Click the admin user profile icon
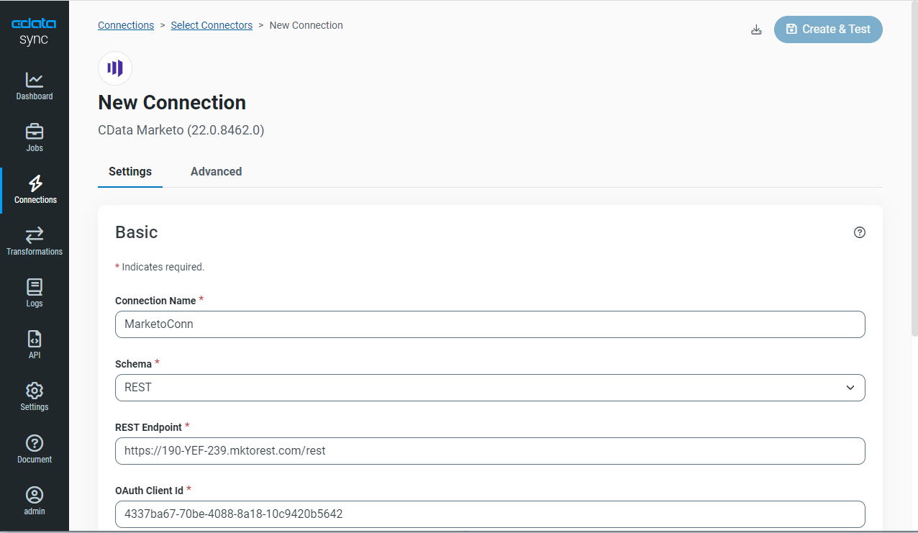 [35, 495]
